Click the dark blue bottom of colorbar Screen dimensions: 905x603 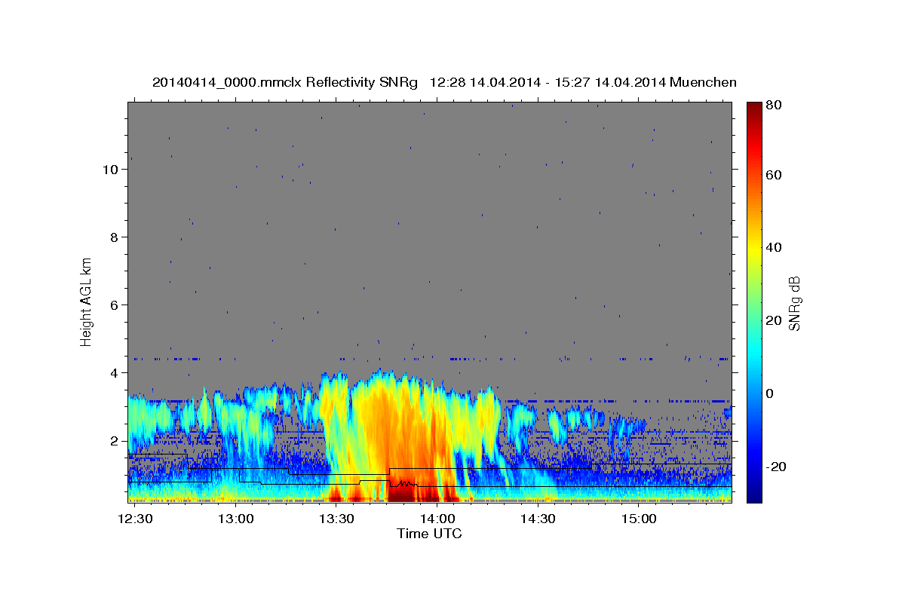click(753, 494)
